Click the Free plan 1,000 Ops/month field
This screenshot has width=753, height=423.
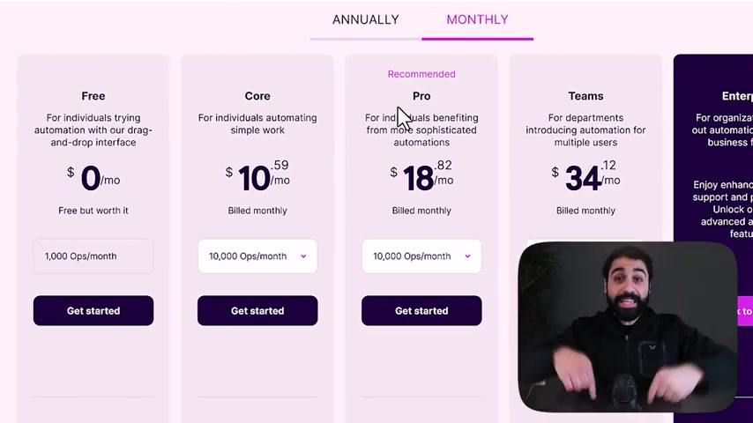click(x=93, y=256)
